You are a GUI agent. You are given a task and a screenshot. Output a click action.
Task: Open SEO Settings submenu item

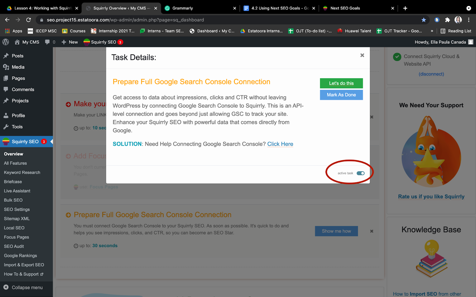click(x=17, y=209)
